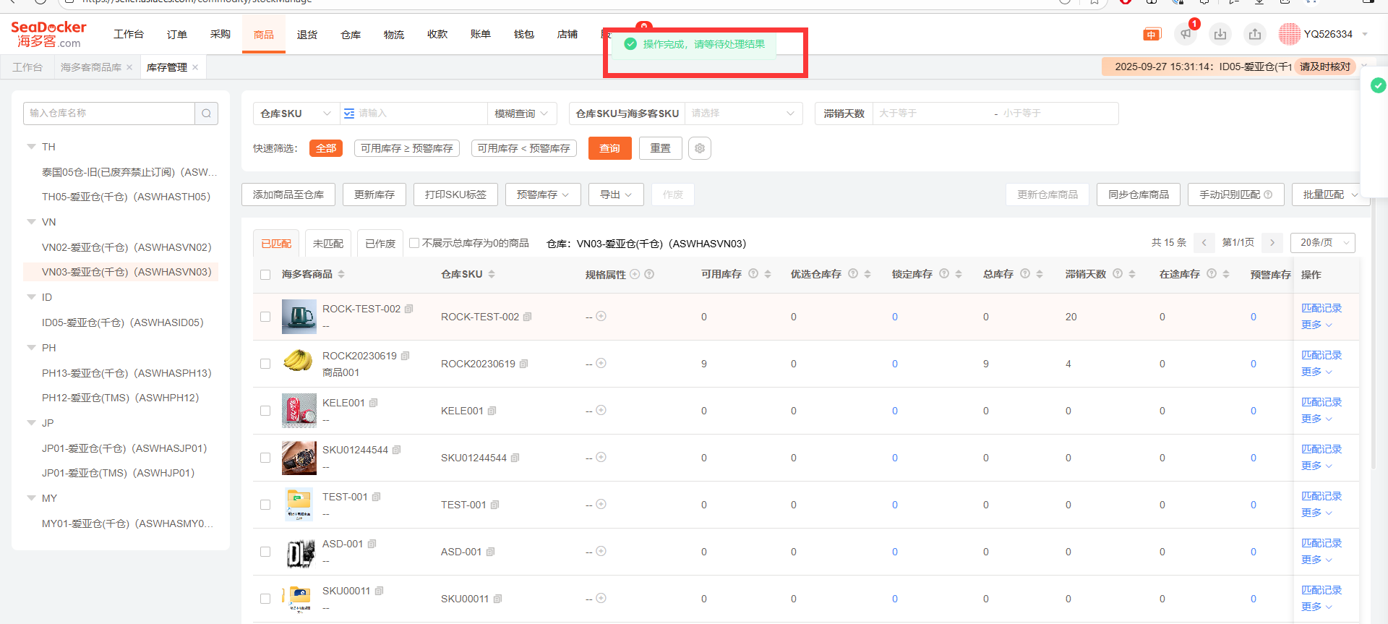Screen dimensions: 1388x624
Task: Add spec attribute for KELE001 row plus icon
Action: click(x=601, y=410)
